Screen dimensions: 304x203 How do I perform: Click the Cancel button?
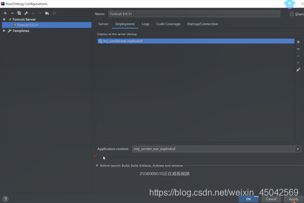(x=271, y=199)
